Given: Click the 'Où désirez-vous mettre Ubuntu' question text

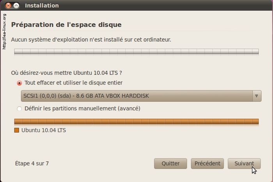Looking at the screenshot, I should pos(66,73).
